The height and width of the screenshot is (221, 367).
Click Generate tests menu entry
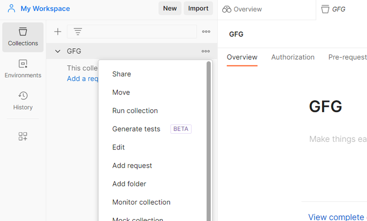[136, 129]
